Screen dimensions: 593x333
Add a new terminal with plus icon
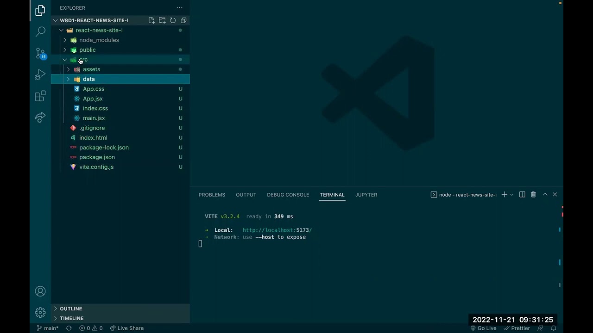pos(505,195)
